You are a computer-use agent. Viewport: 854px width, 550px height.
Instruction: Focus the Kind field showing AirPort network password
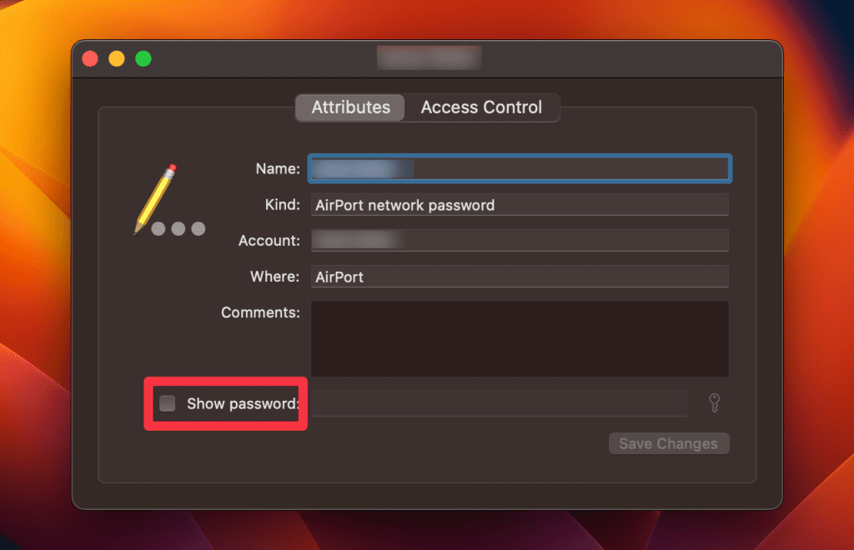pyautogui.click(x=520, y=205)
